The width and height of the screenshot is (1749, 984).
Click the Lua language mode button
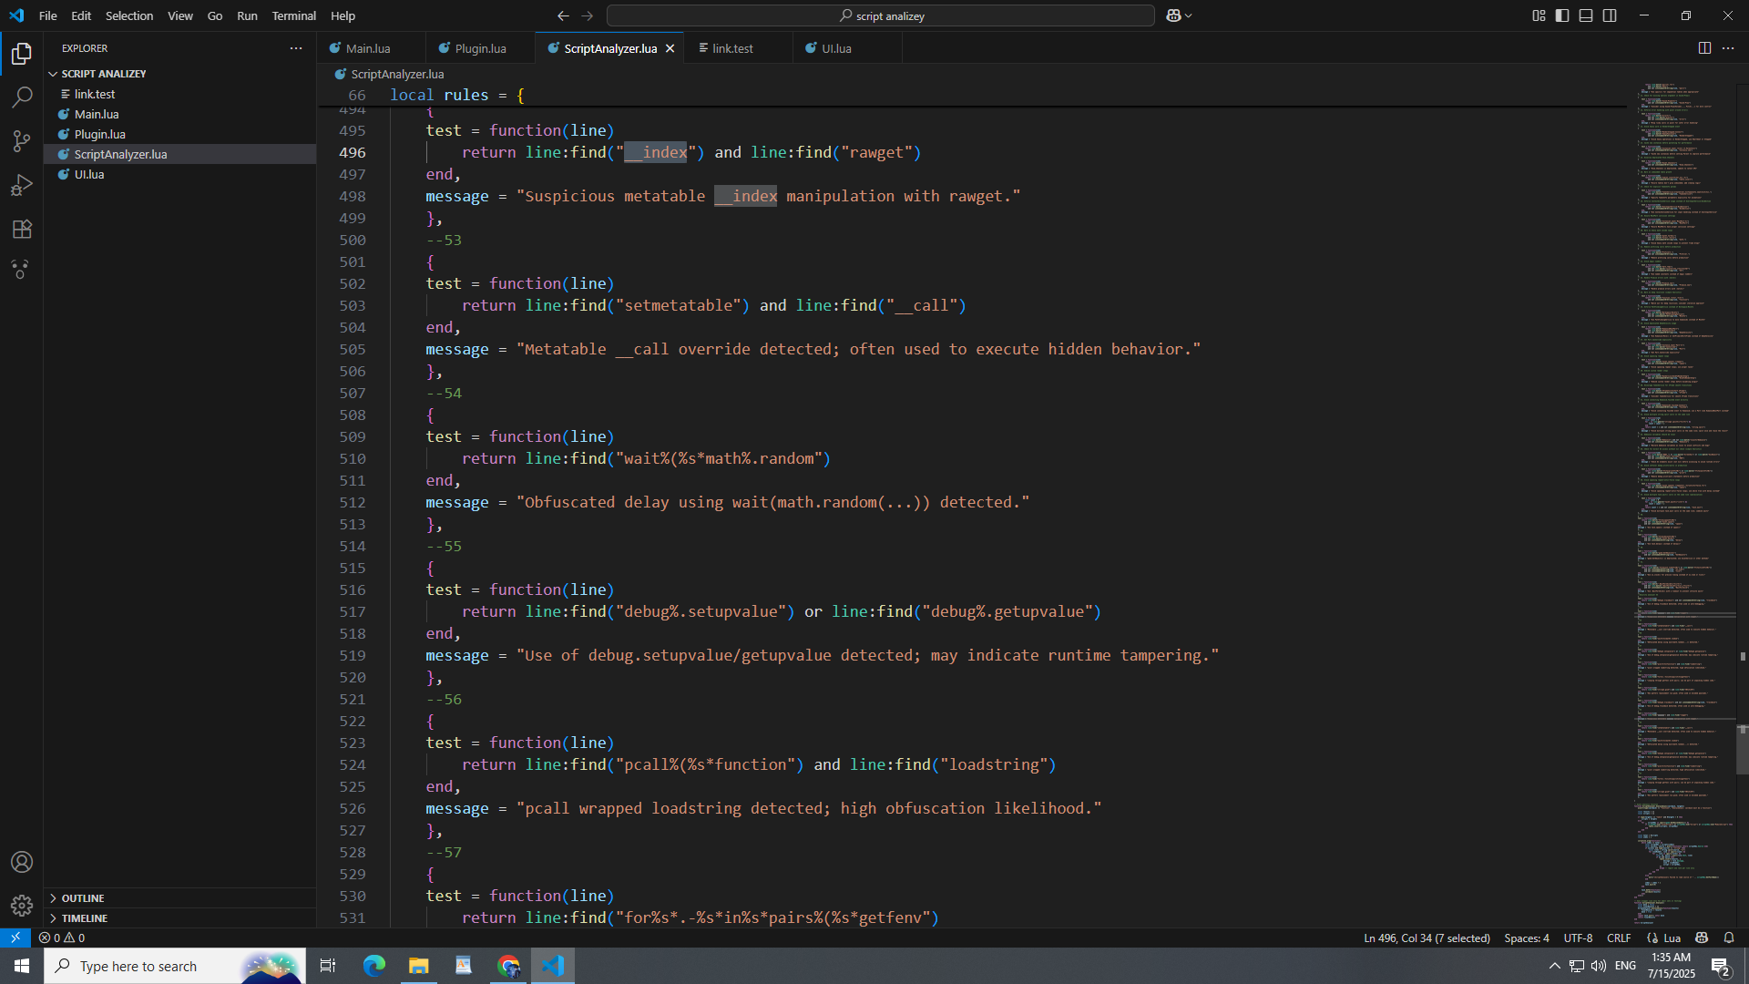click(1672, 938)
